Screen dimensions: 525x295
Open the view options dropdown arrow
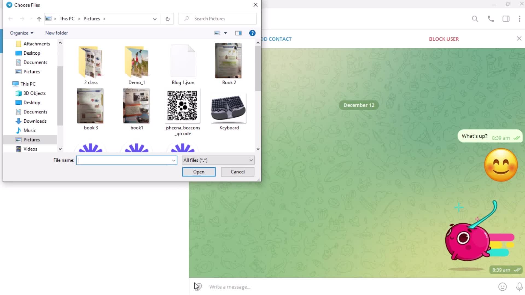pos(226,33)
